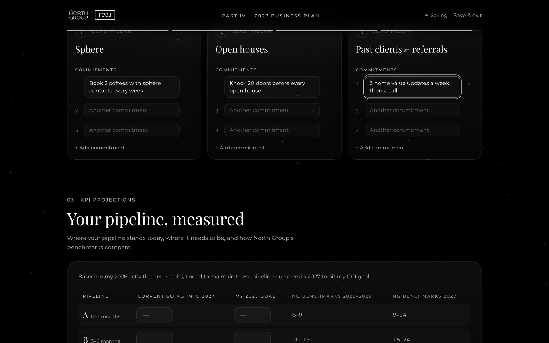Fill third commitment under Open houses
Image resolution: width=549 pixels, height=343 pixels.
pyautogui.click(x=272, y=130)
